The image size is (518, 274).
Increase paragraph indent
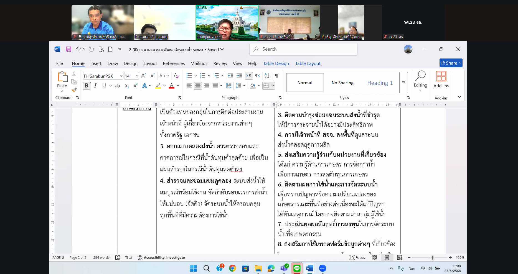pyautogui.click(x=239, y=76)
